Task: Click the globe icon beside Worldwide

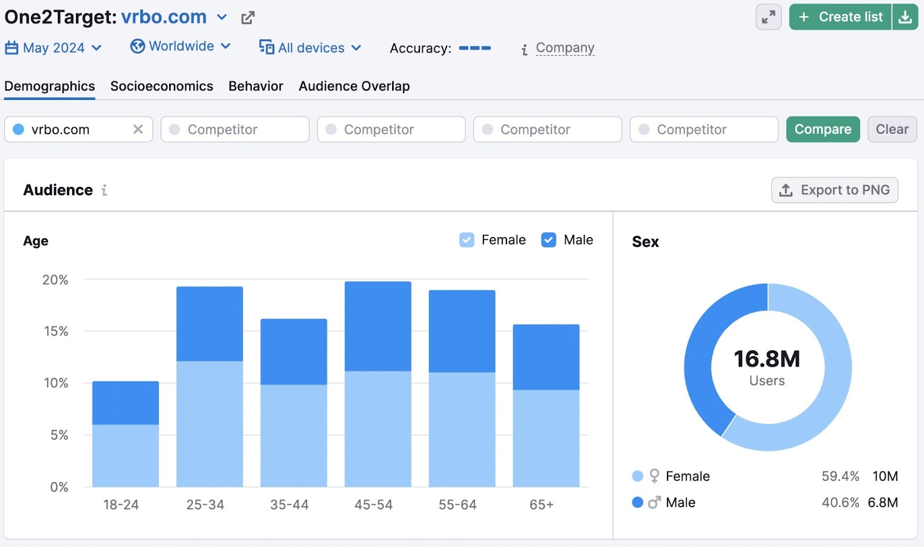Action: pyautogui.click(x=137, y=46)
